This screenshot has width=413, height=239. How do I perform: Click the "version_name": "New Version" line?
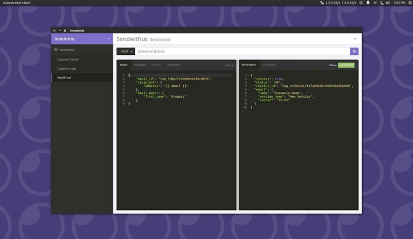pyautogui.click(x=286, y=97)
